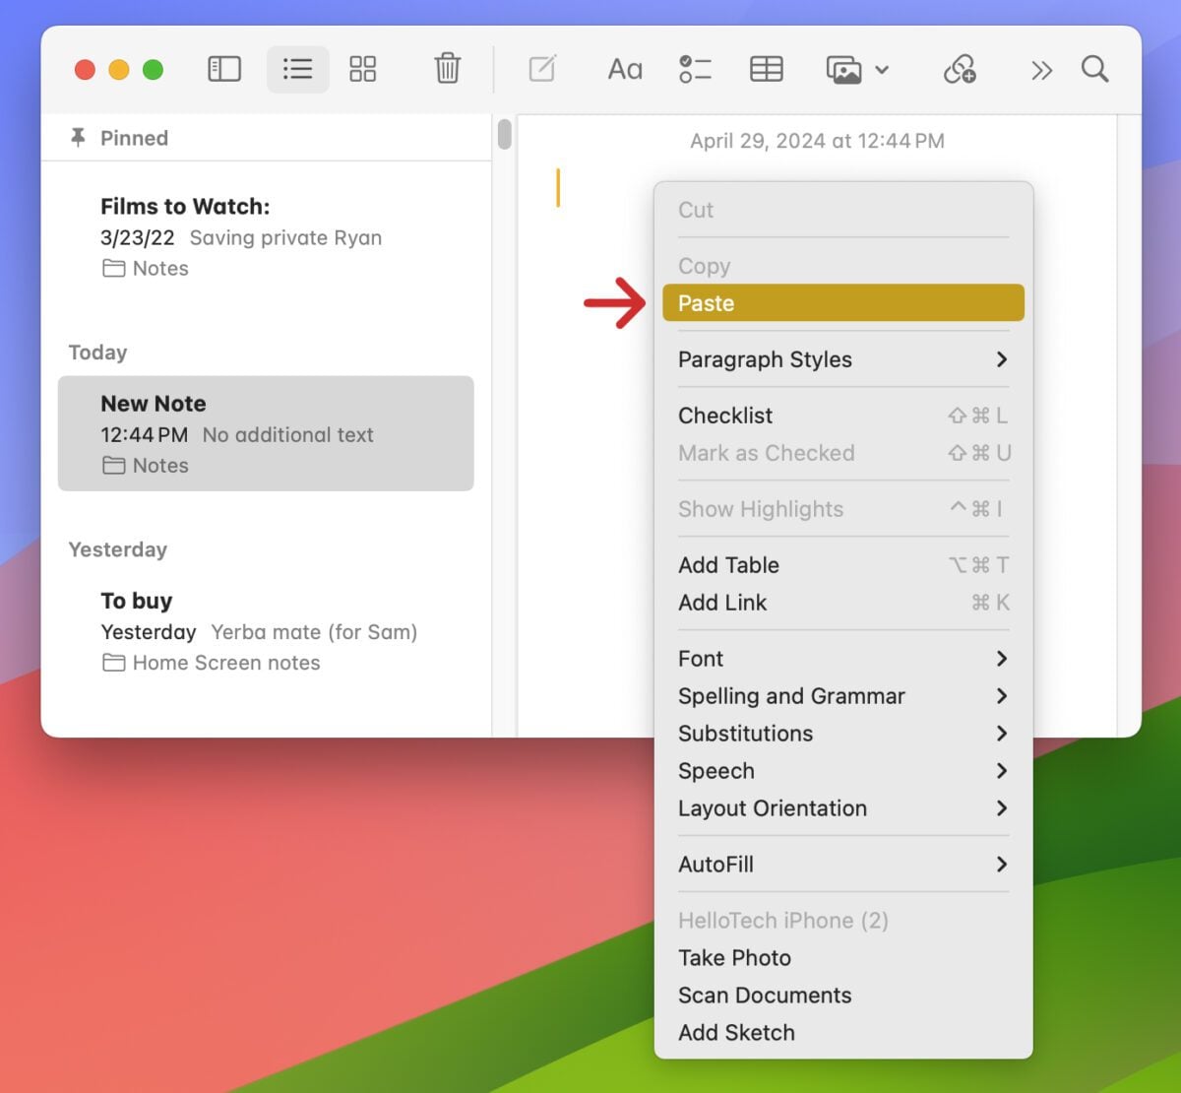This screenshot has width=1181, height=1093.
Task: Choose Paste from the context menu
Action: tap(842, 303)
